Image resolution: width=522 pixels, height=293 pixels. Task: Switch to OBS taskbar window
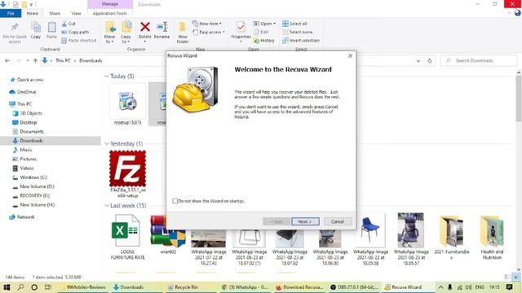[x=354, y=287]
